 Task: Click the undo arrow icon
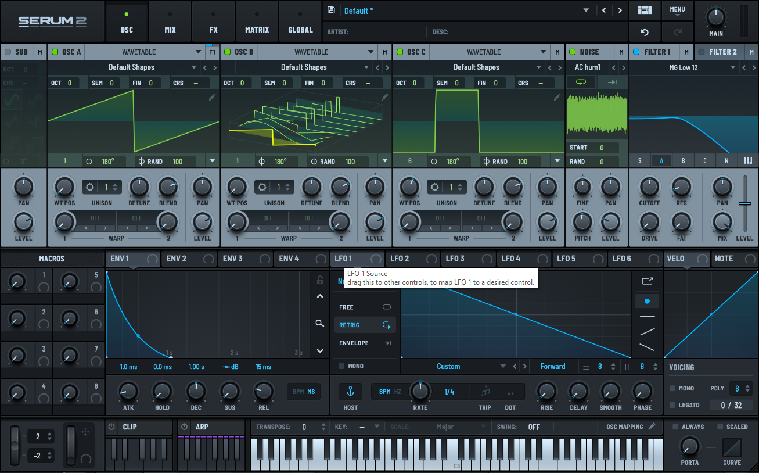pyautogui.click(x=644, y=32)
